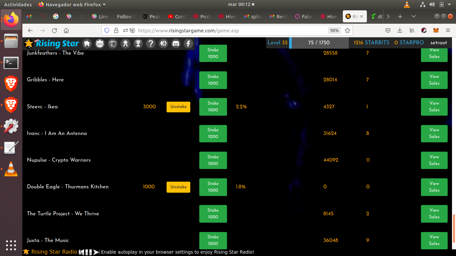The image size is (456, 256).
Task: Open the help question mark icon
Action: 151,43
